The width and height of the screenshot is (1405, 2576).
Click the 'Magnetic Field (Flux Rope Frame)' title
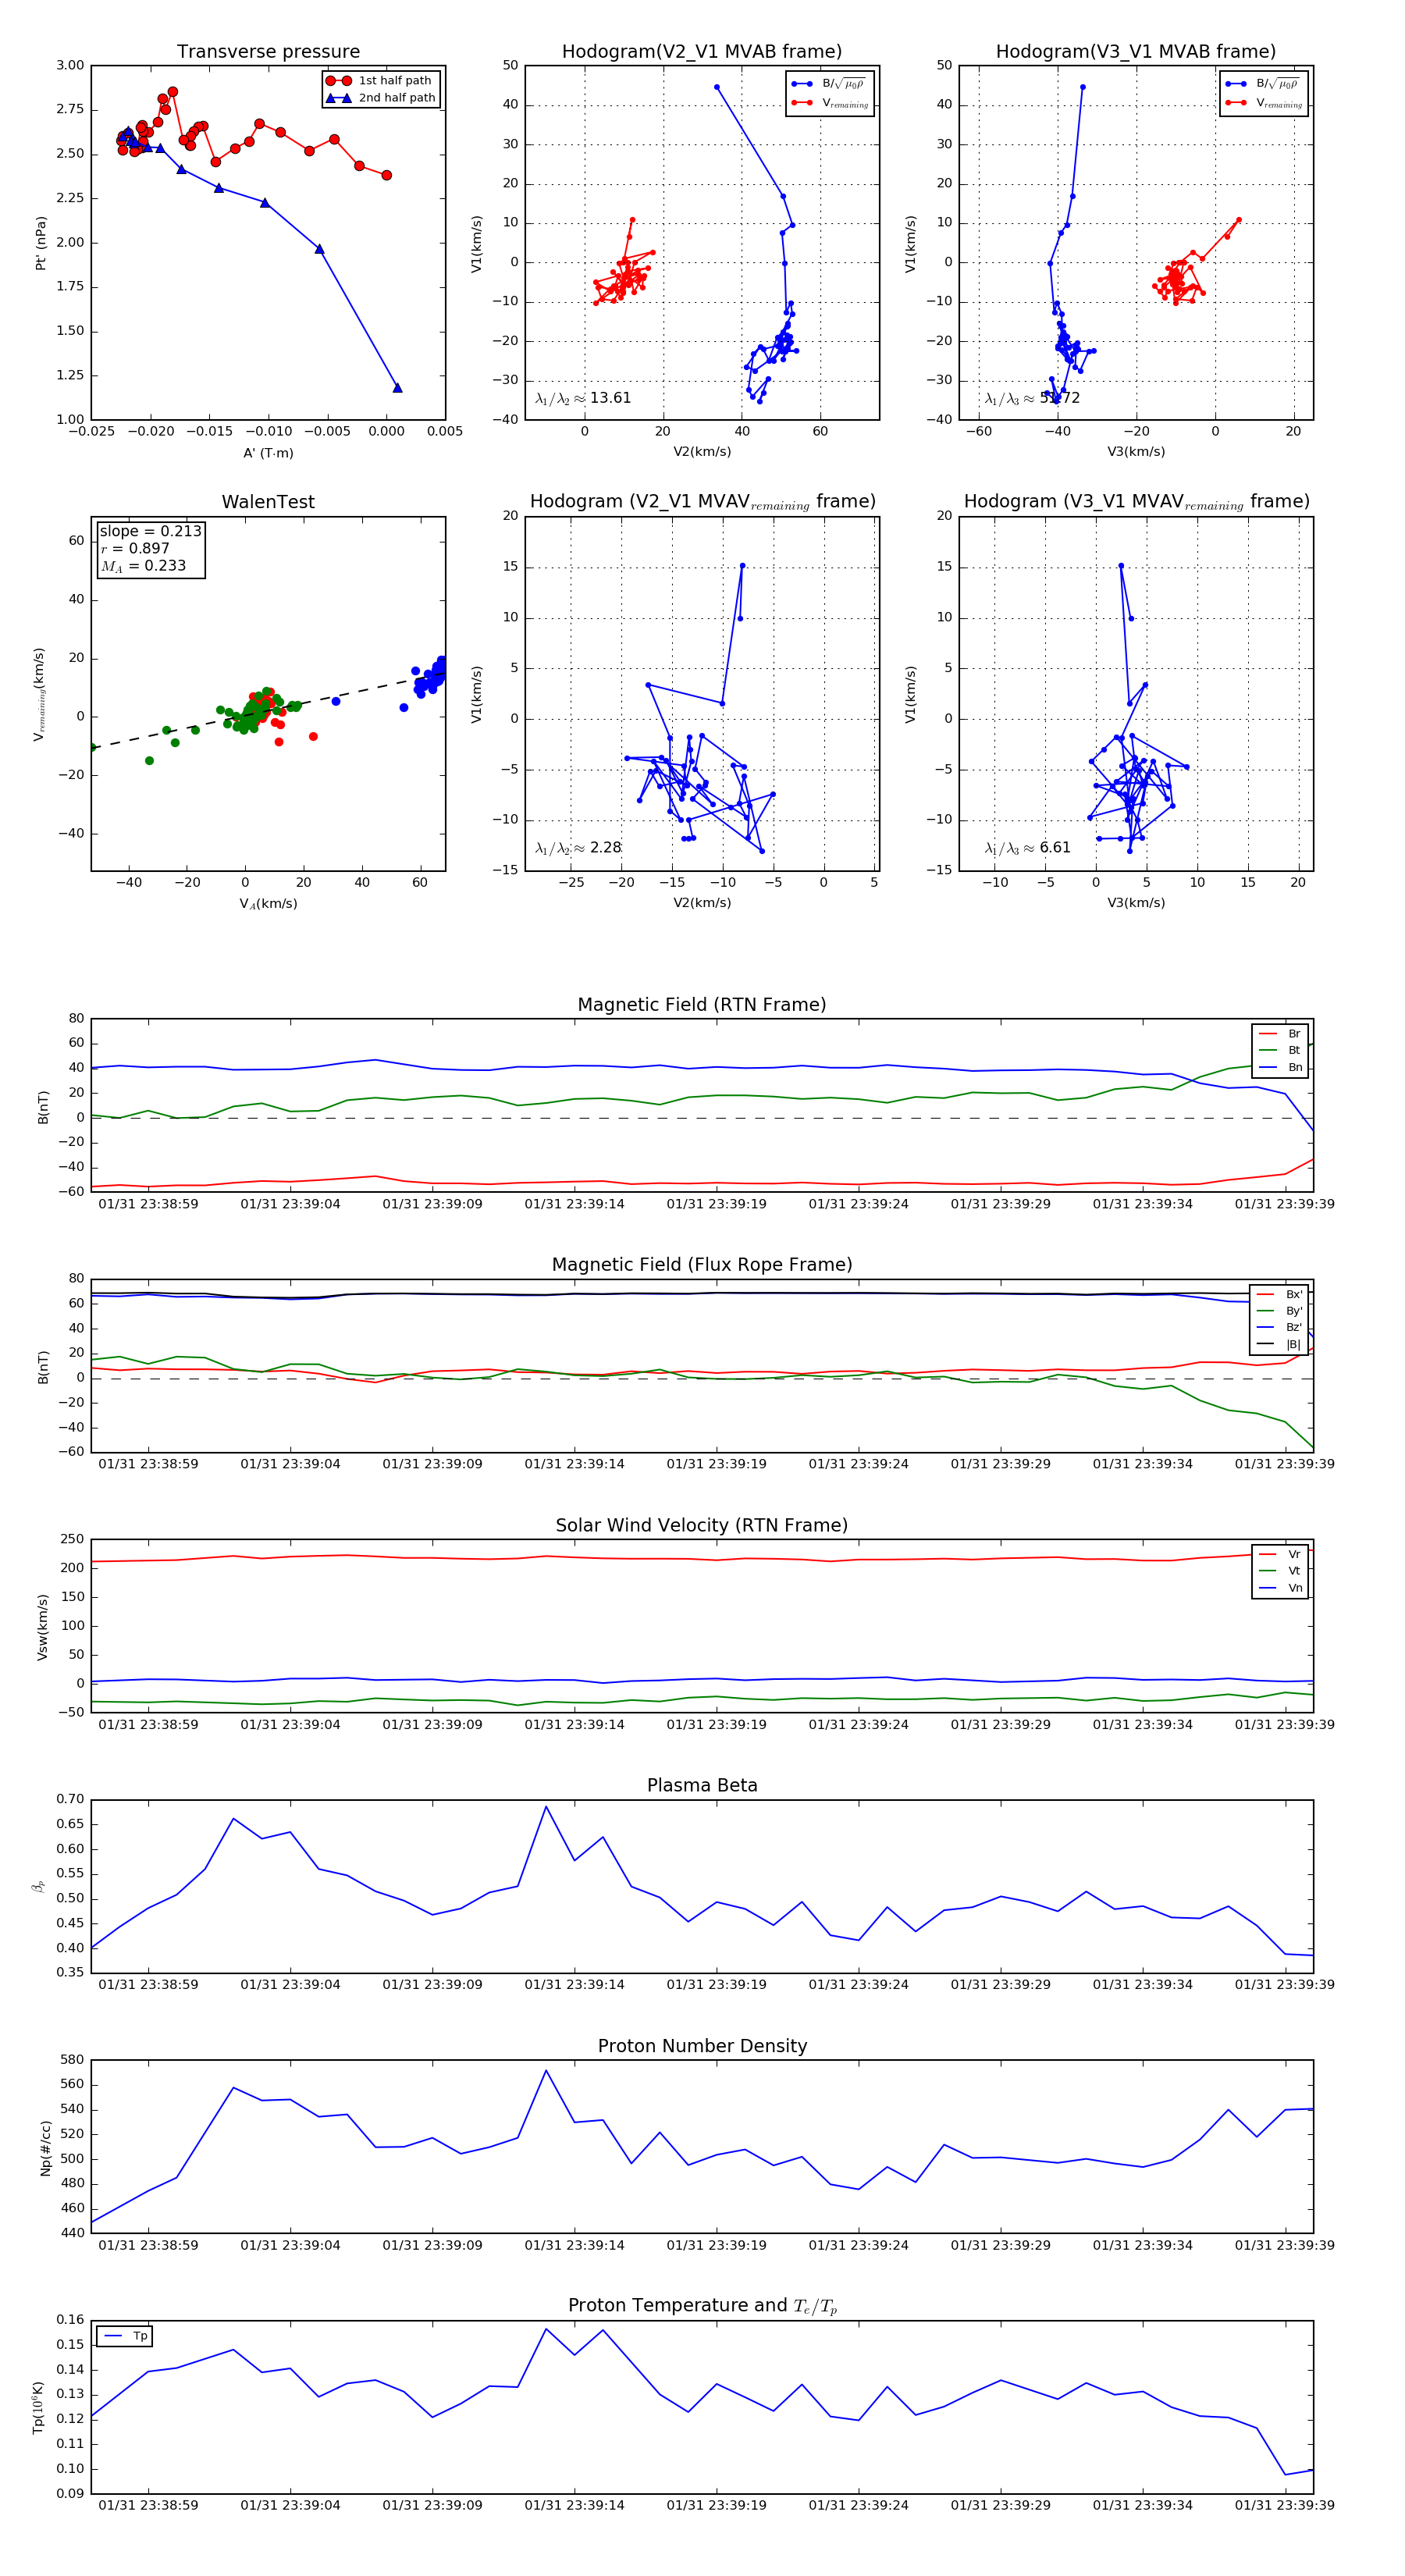702,1265
